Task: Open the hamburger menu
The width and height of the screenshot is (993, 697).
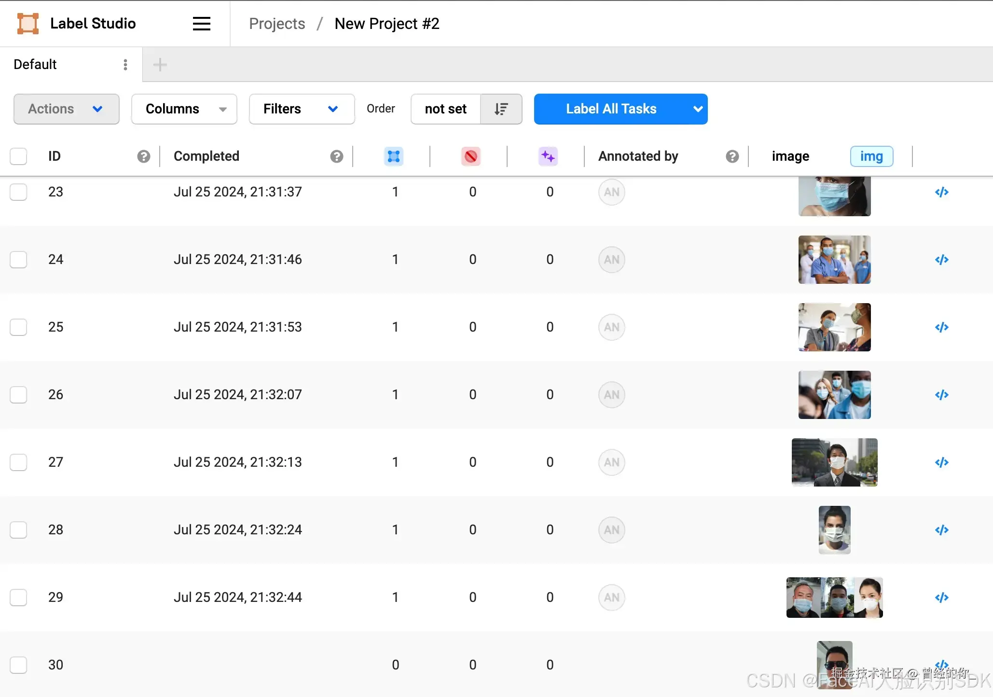Action: (x=201, y=24)
